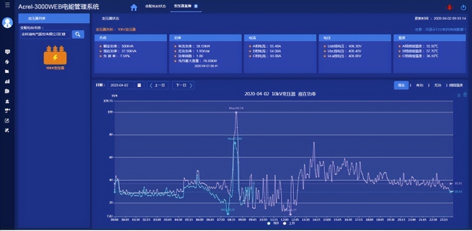Click the home icon in header
The height and width of the screenshot is (231, 472).
coord(134,7)
